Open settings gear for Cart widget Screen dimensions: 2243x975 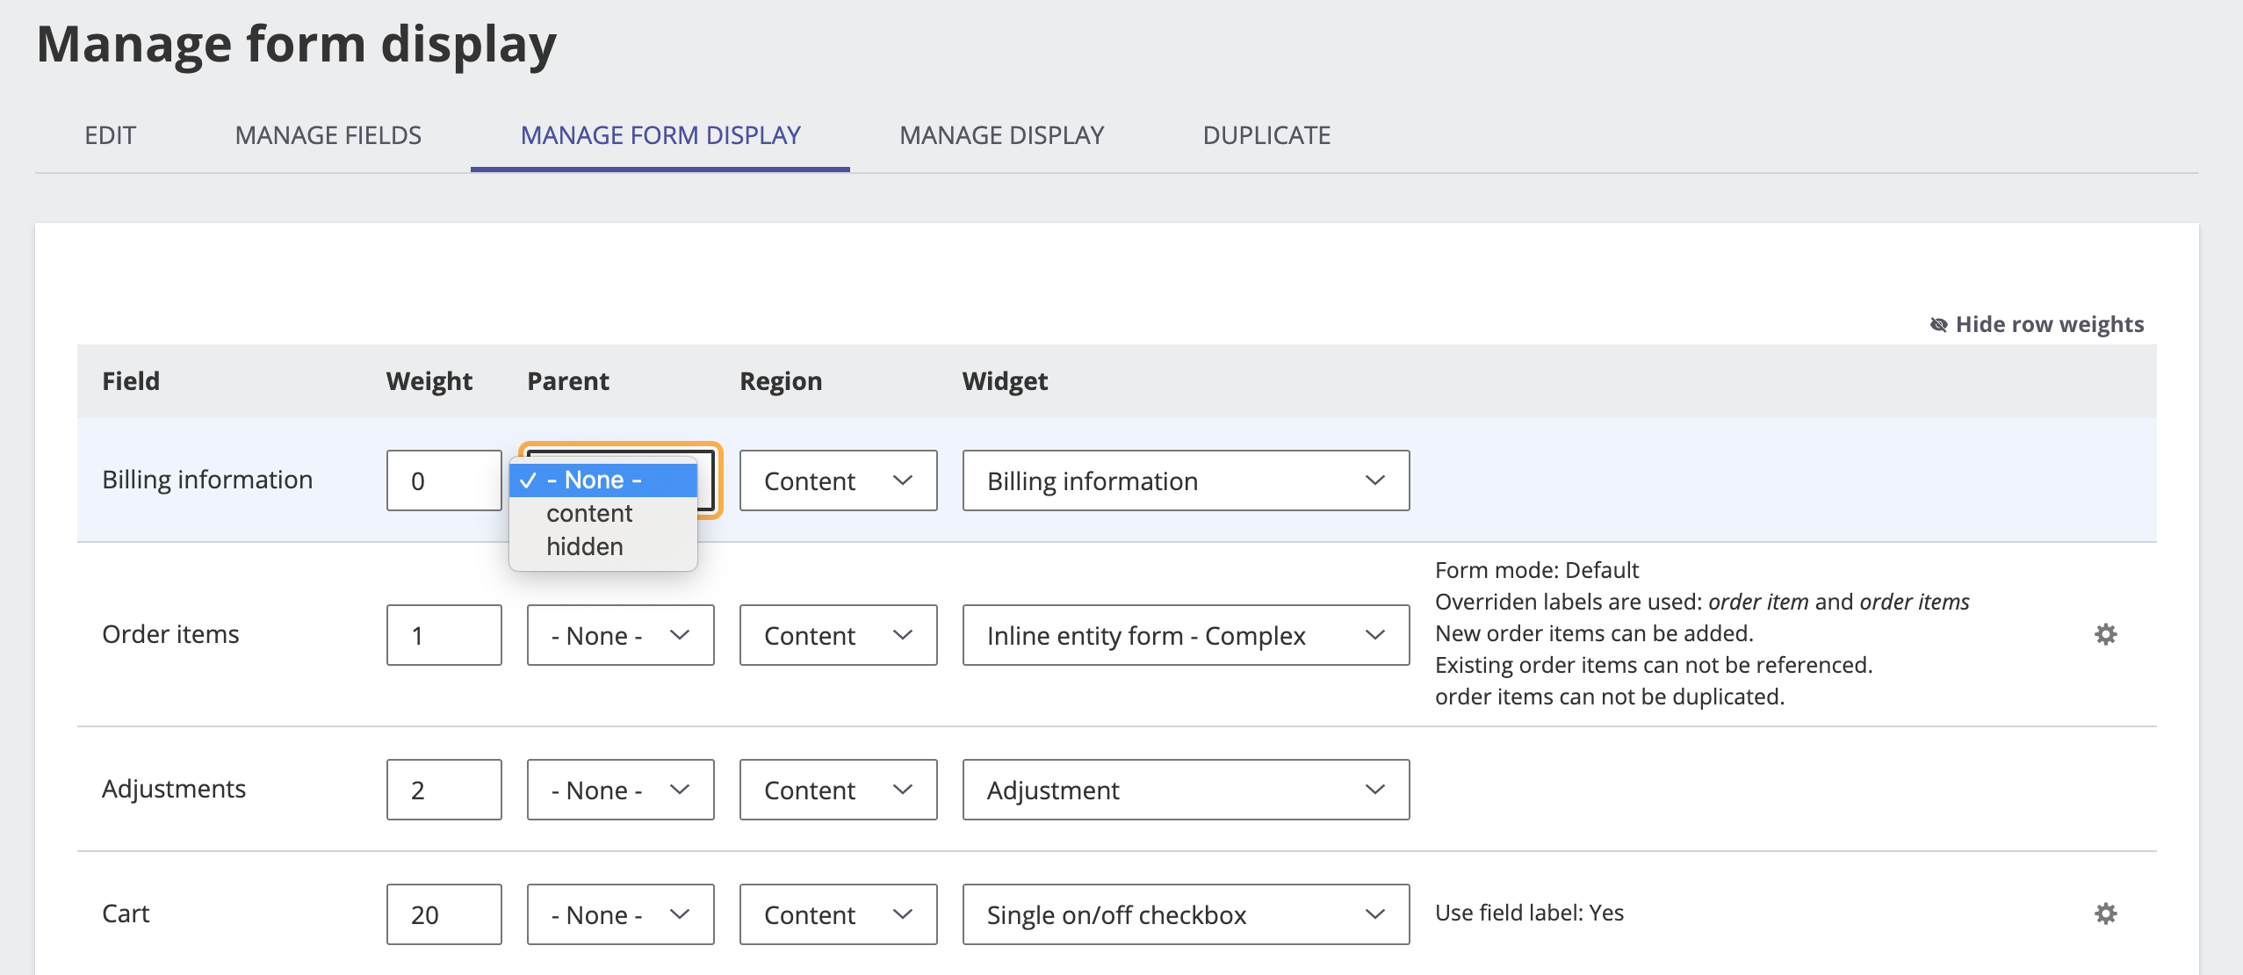tap(2105, 914)
